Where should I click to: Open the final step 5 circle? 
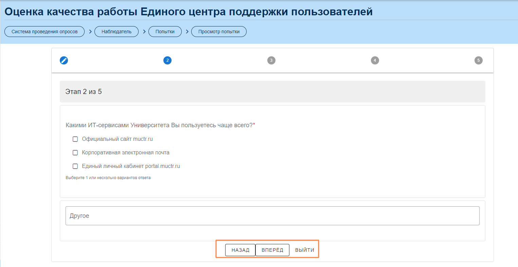(478, 60)
